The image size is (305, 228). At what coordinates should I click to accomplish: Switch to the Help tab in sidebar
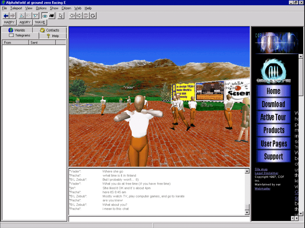click(x=53, y=36)
